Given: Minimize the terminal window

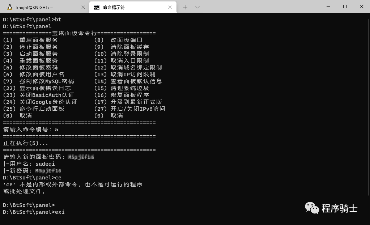Looking at the screenshot, I should [328, 7].
